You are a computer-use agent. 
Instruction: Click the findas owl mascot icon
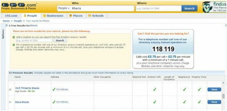click(x=207, y=8)
